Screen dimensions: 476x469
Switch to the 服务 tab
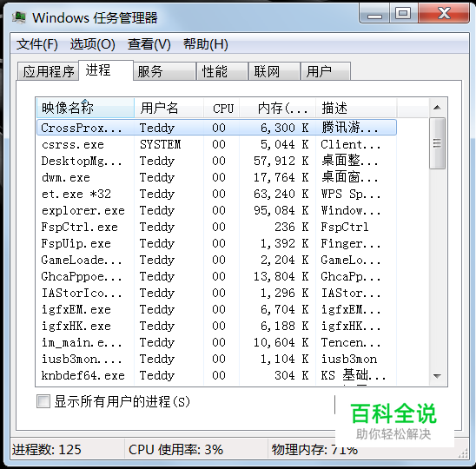pos(164,71)
